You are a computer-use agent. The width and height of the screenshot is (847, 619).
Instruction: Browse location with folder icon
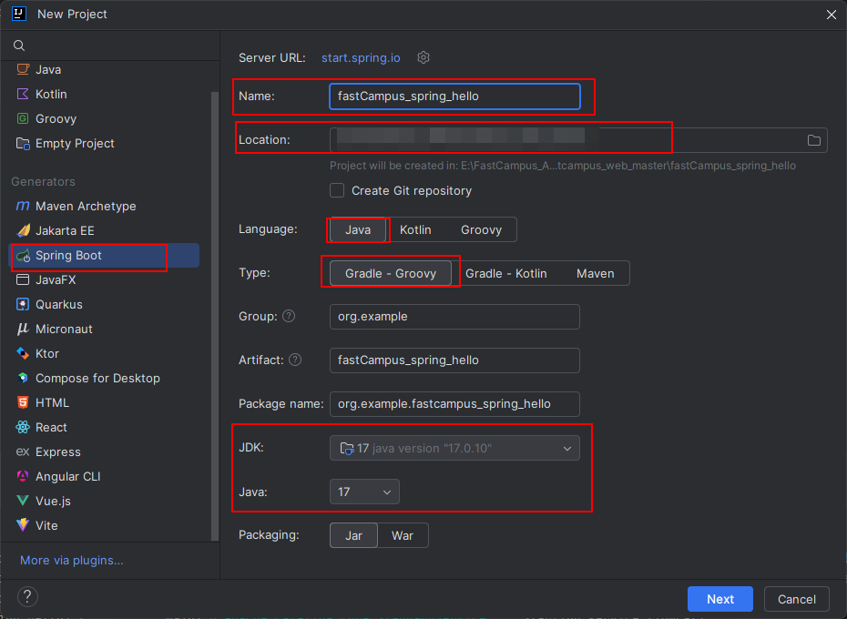coord(813,140)
